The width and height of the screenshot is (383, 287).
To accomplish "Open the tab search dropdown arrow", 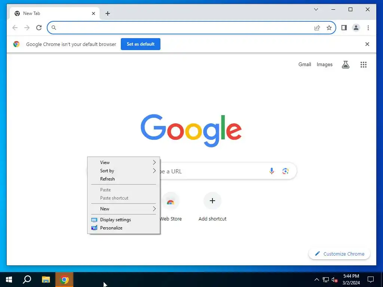I will (x=316, y=9).
